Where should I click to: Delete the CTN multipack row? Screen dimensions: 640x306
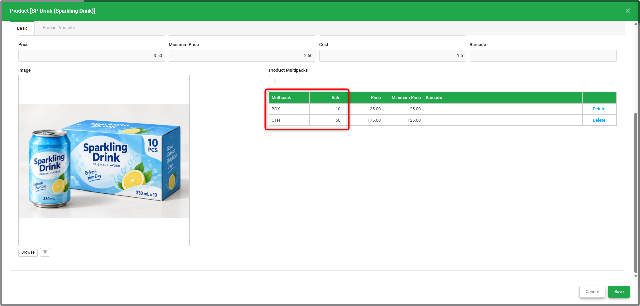[x=599, y=120]
